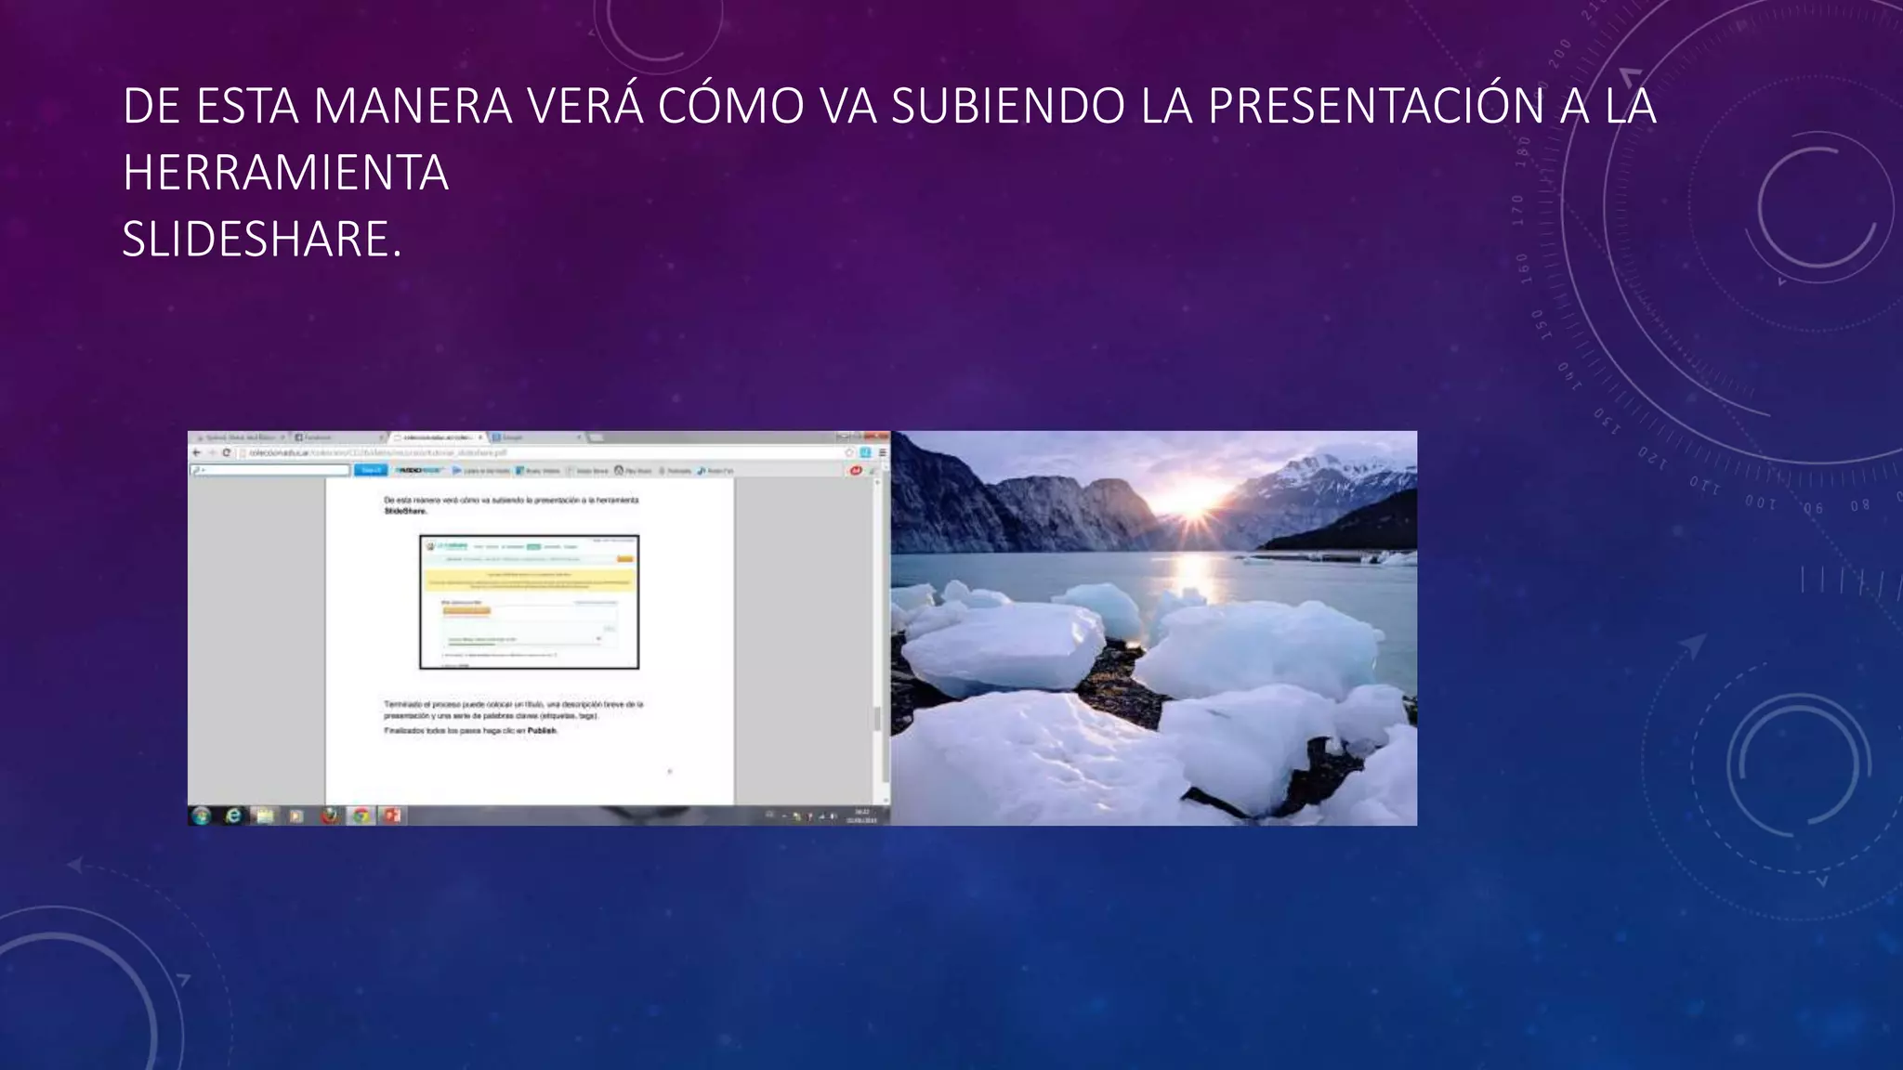Click the toolbar search input field
This screenshot has height=1070, width=1903.
click(x=270, y=470)
